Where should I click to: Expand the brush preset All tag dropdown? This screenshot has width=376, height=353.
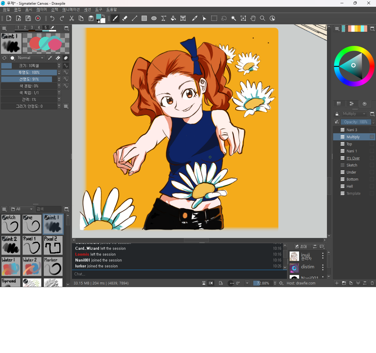pyautogui.click(x=22, y=209)
